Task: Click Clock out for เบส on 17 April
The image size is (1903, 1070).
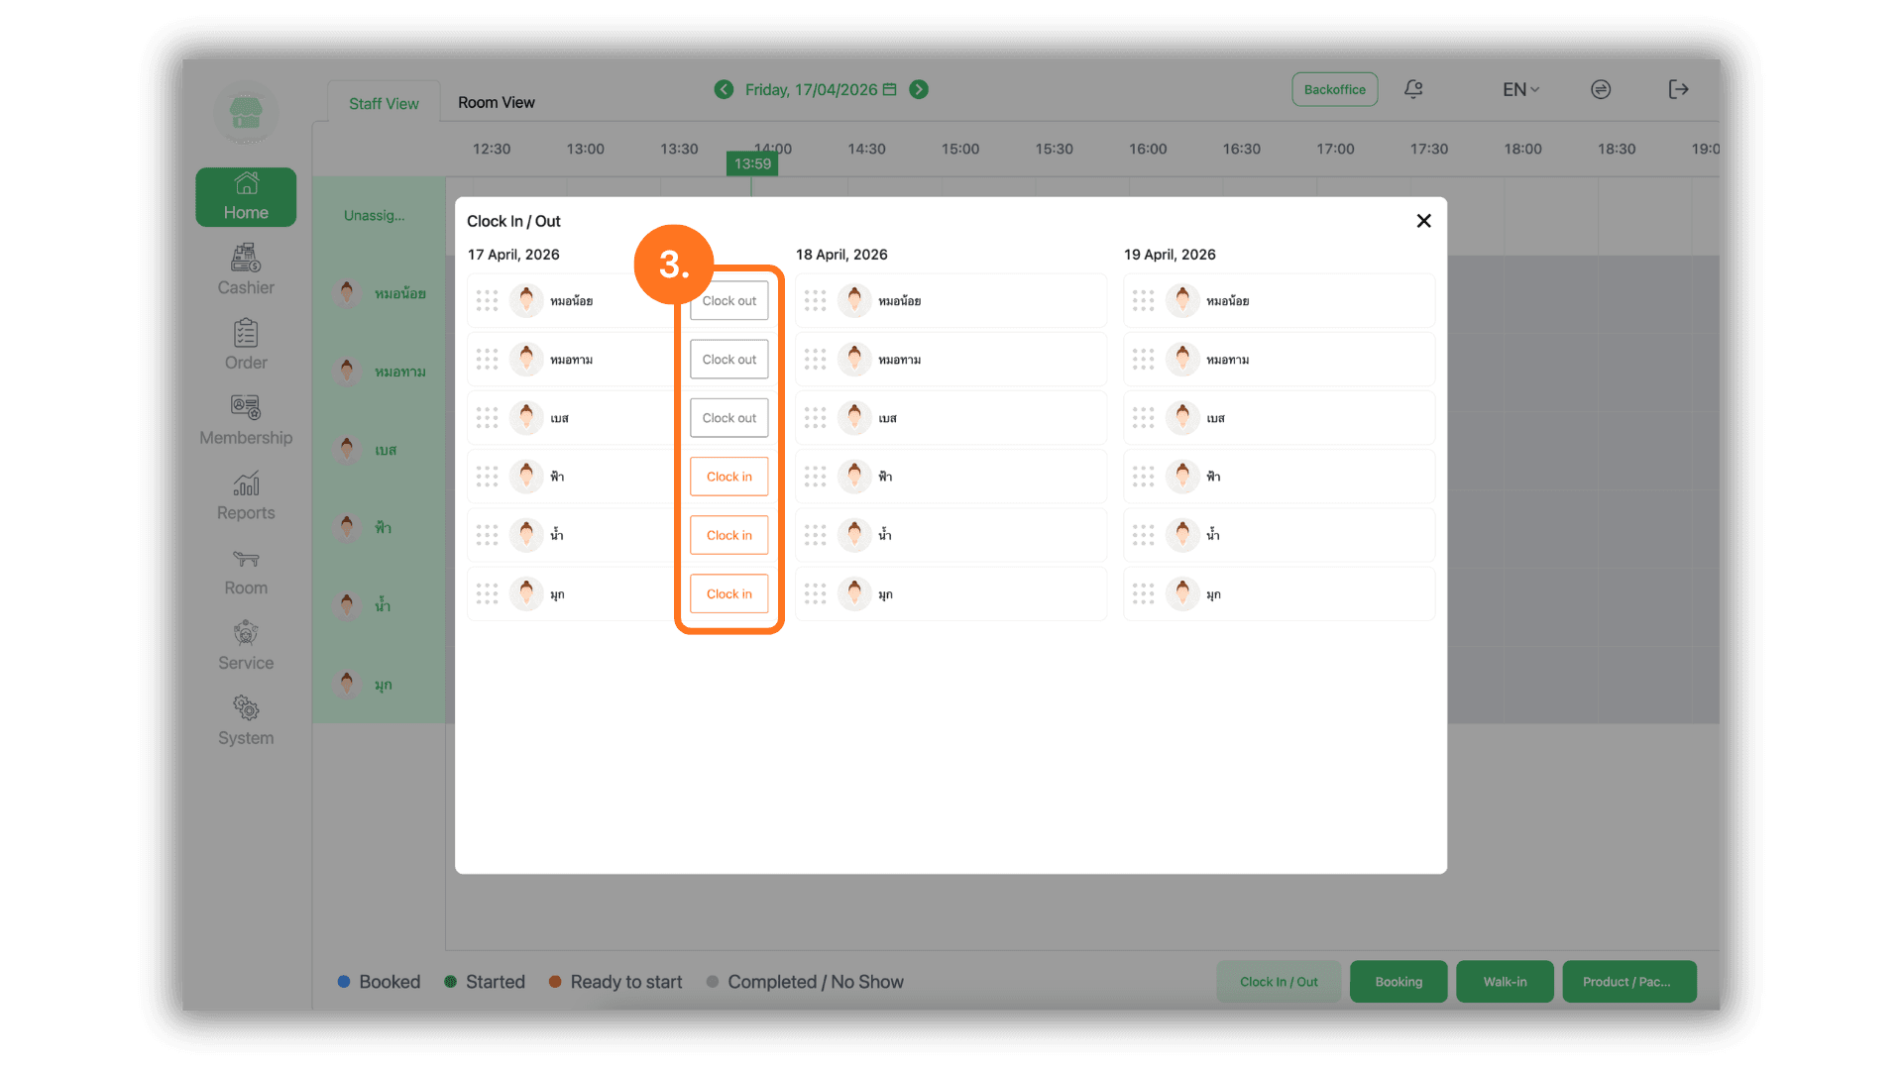Action: tap(728, 417)
